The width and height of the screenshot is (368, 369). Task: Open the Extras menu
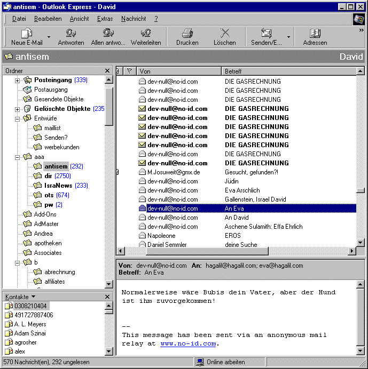tap(105, 19)
